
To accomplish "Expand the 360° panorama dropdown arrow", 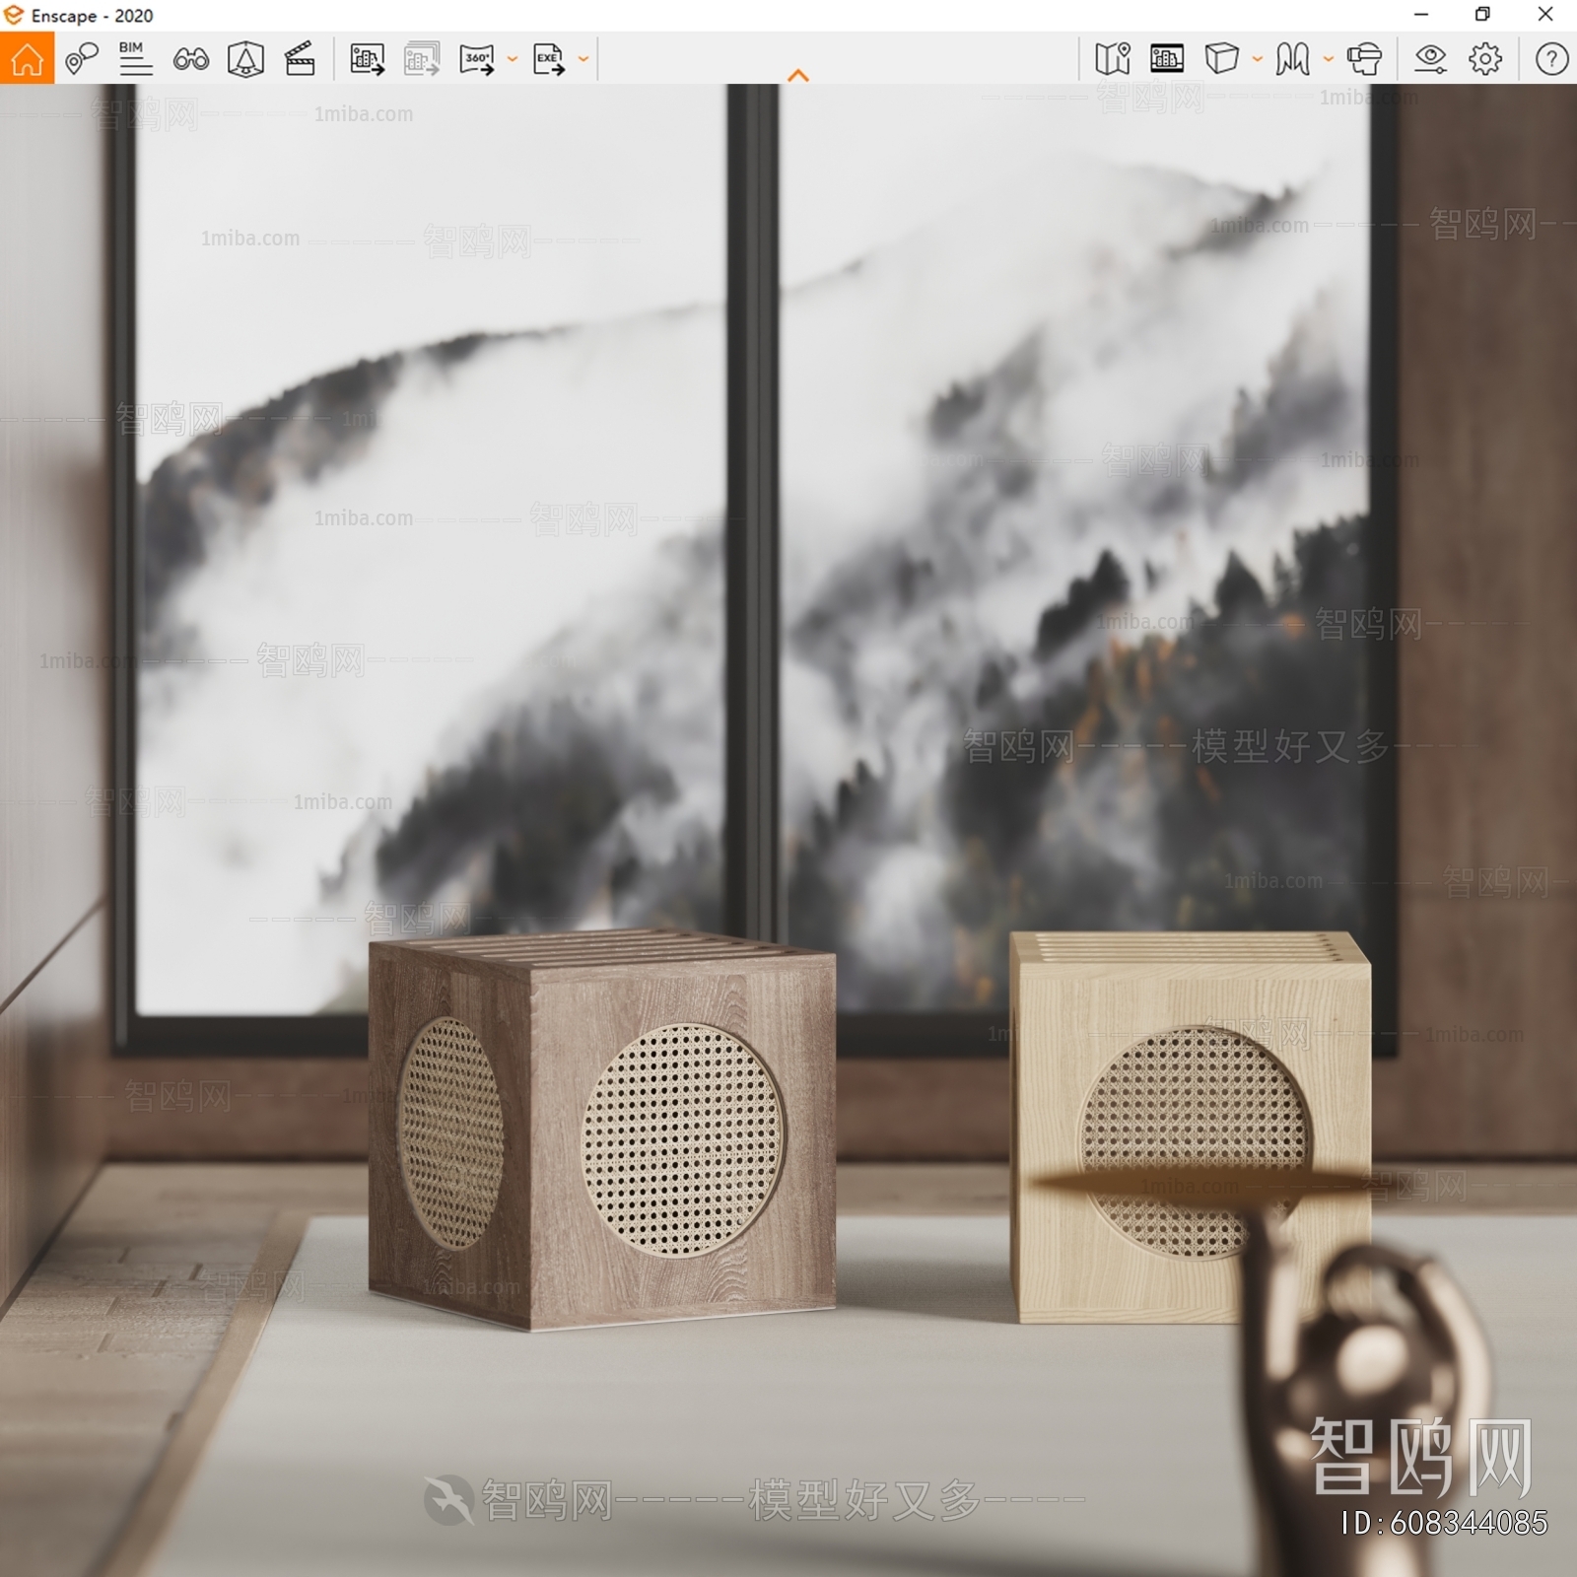I will click(513, 59).
